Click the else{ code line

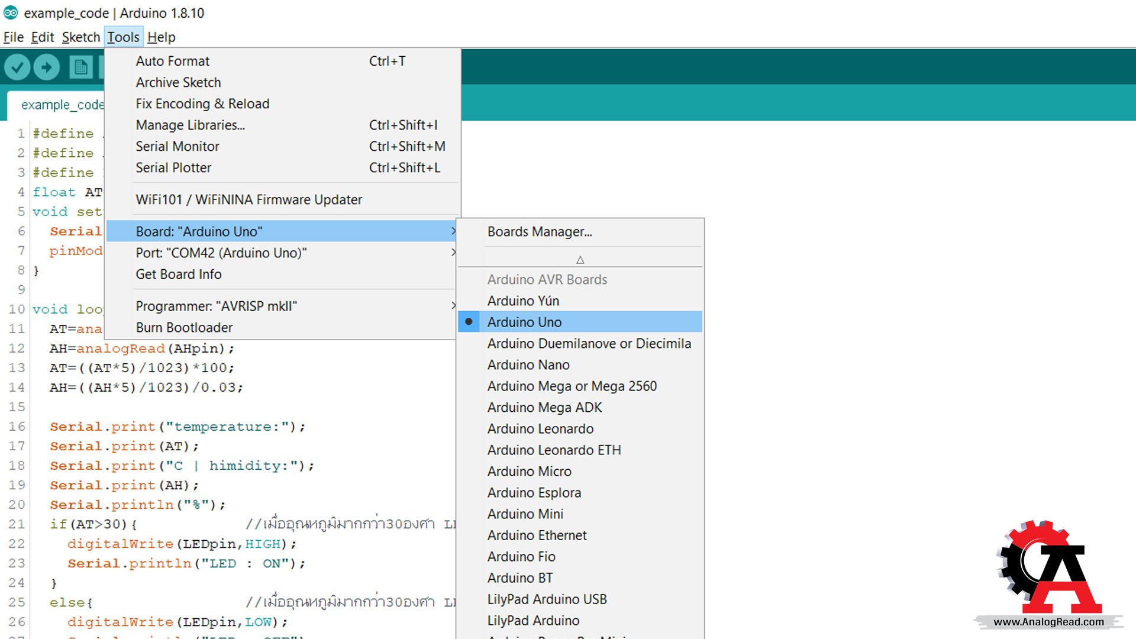71,602
